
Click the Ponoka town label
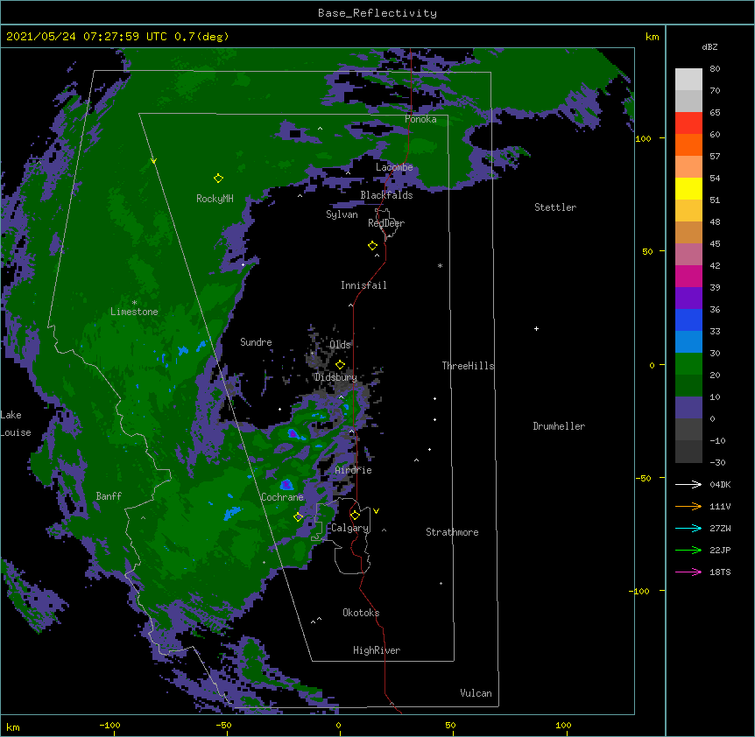420,119
